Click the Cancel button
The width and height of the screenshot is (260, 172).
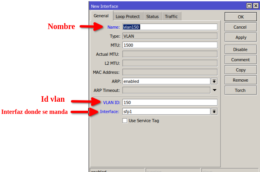240,27
